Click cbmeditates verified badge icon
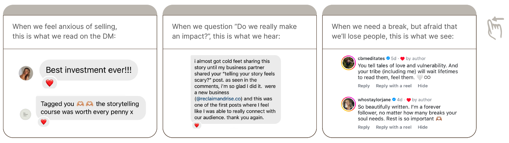This screenshot has height=143, width=509. pos(388,58)
